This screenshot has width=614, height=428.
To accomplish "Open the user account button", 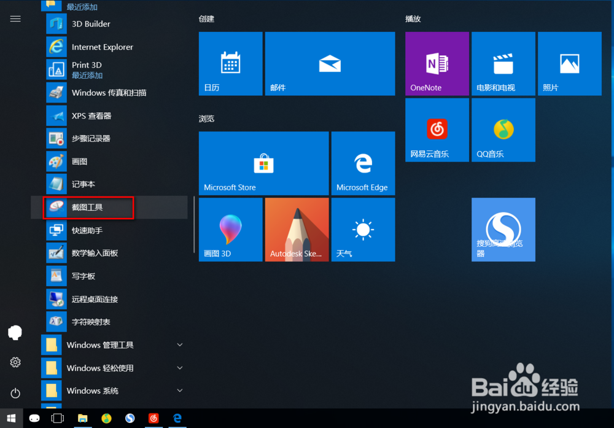I will coord(15,333).
